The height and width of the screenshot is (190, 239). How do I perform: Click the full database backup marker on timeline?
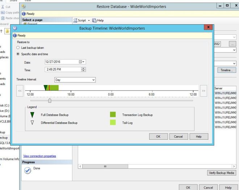(x=45, y=88)
